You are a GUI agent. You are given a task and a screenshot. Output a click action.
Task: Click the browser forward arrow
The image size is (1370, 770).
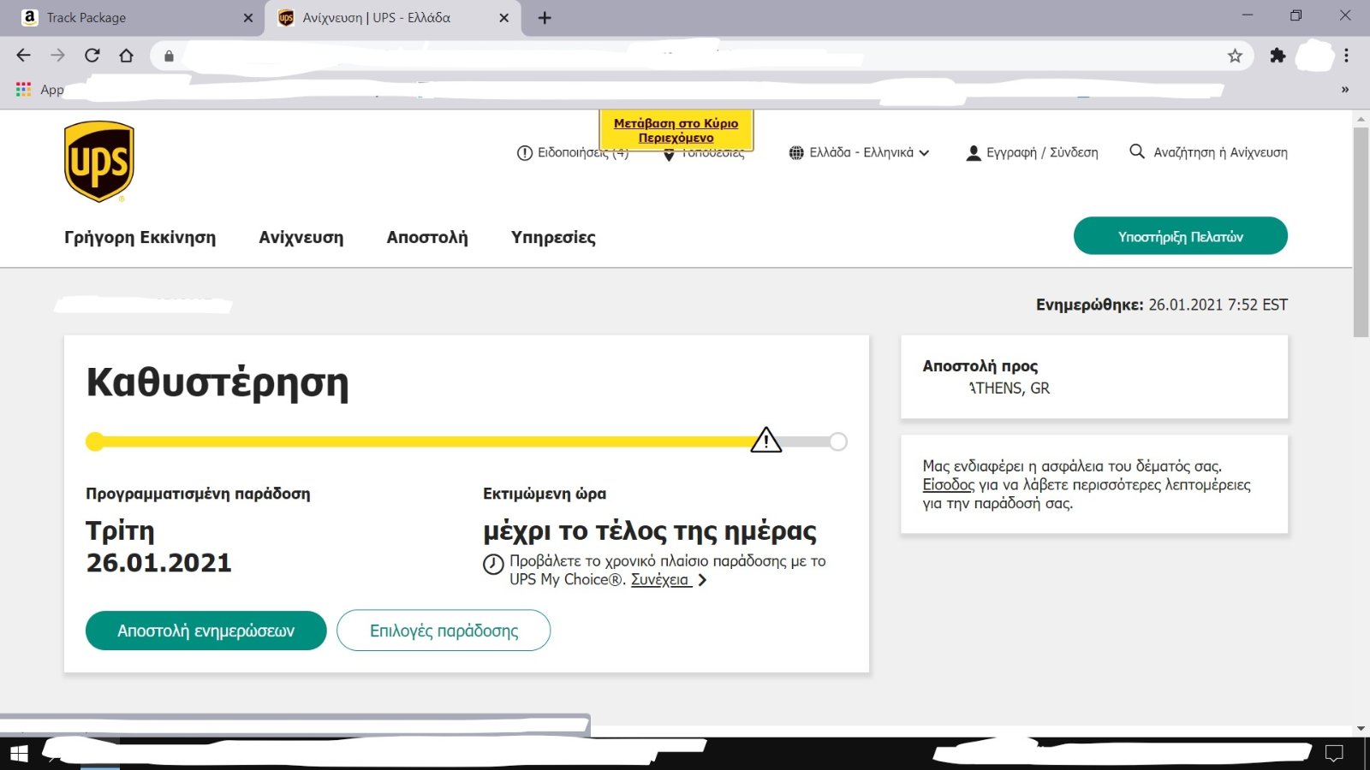57,56
